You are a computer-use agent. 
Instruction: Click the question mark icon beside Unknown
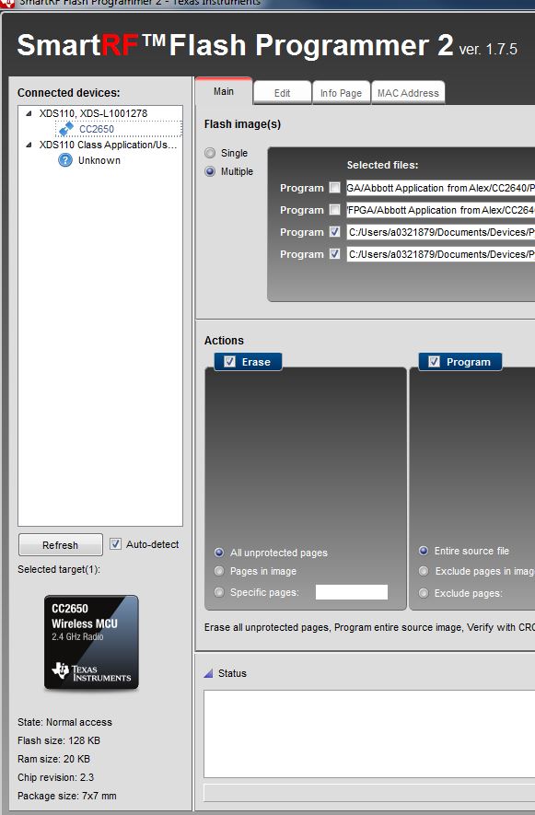[65, 160]
